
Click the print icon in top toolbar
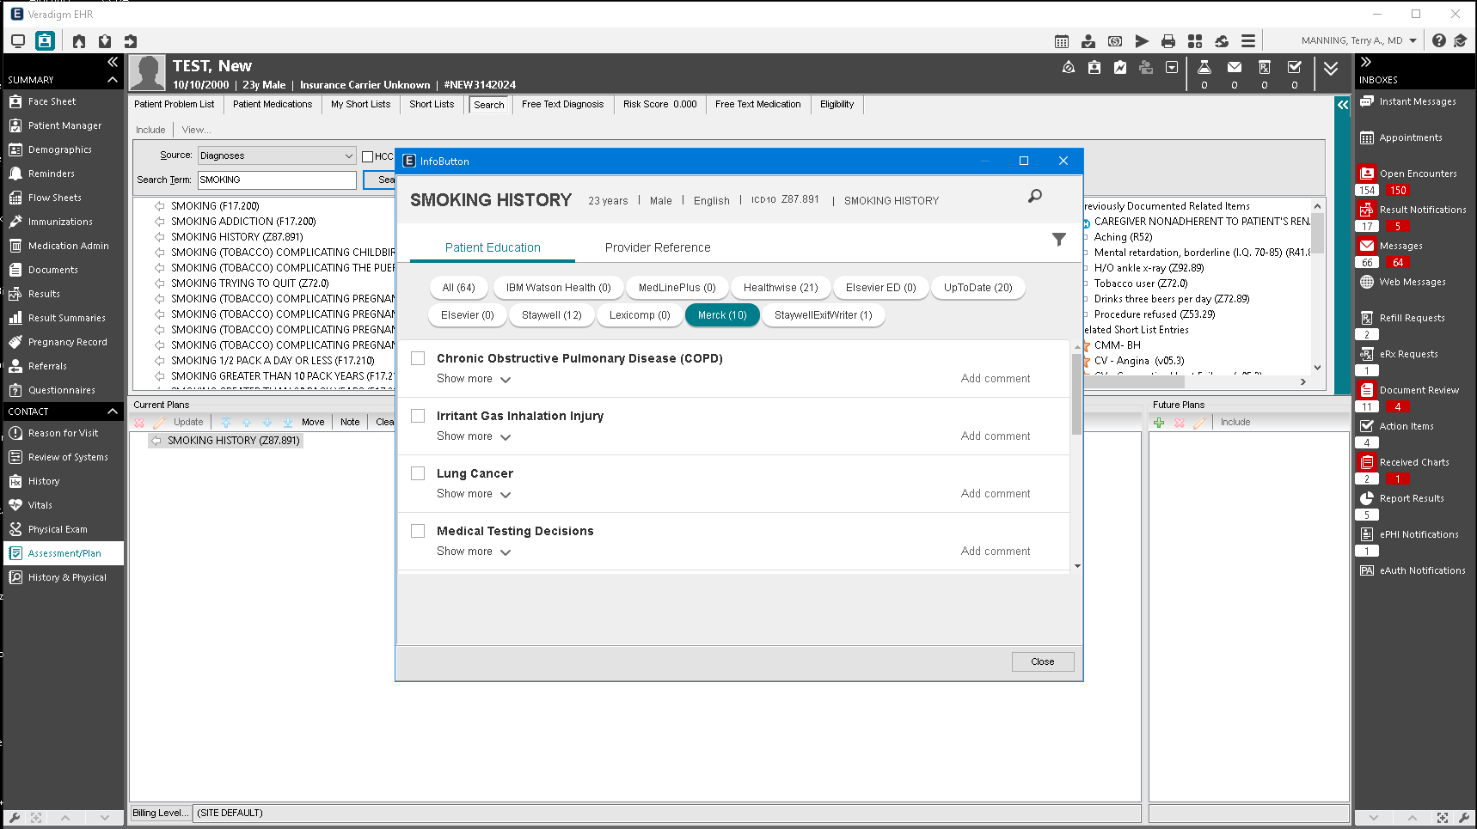(x=1168, y=41)
